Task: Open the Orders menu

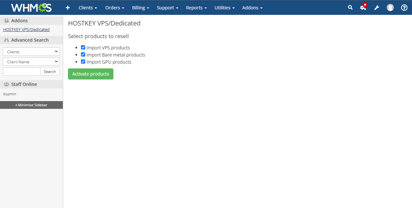Action: coord(115,8)
